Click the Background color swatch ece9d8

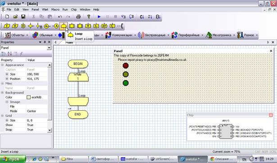(29, 97)
